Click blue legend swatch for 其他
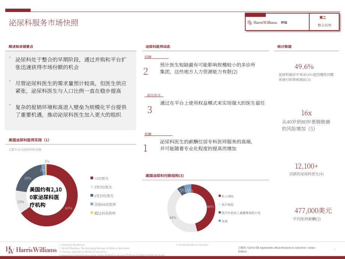The width and height of the screenshot is (345, 259). coord(220,221)
